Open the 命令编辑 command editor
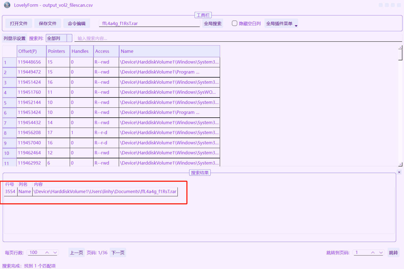This screenshot has height=269, width=404. (x=77, y=23)
